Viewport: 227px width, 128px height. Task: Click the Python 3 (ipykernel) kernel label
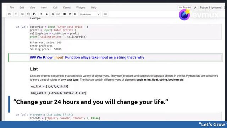(x=211, y=7)
